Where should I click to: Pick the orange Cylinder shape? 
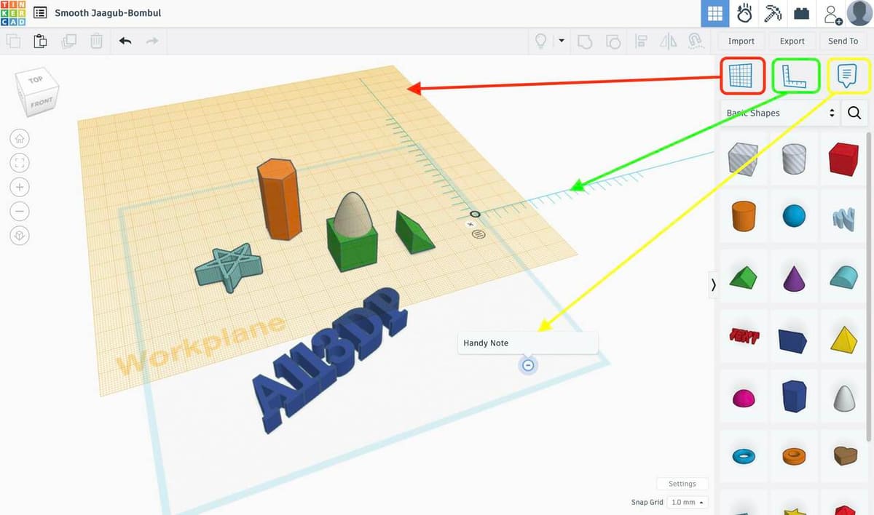point(742,216)
